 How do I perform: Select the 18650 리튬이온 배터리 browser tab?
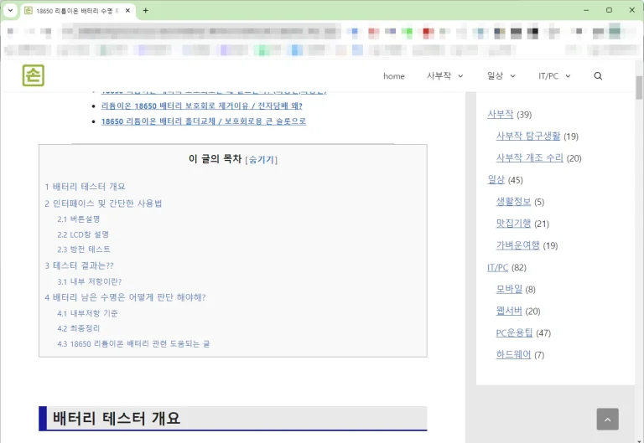click(x=78, y=11)
